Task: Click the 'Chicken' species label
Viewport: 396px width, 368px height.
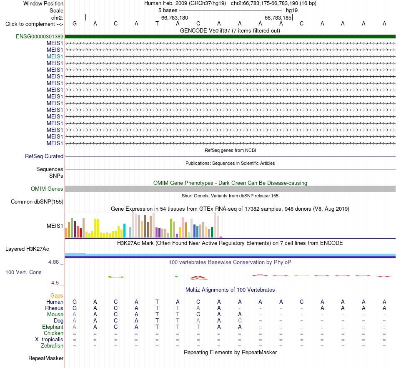Action: [x=53, y=333]
